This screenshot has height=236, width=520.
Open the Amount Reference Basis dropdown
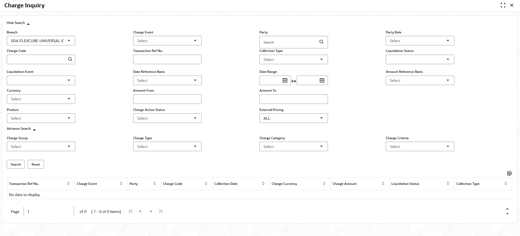point(420,80)
